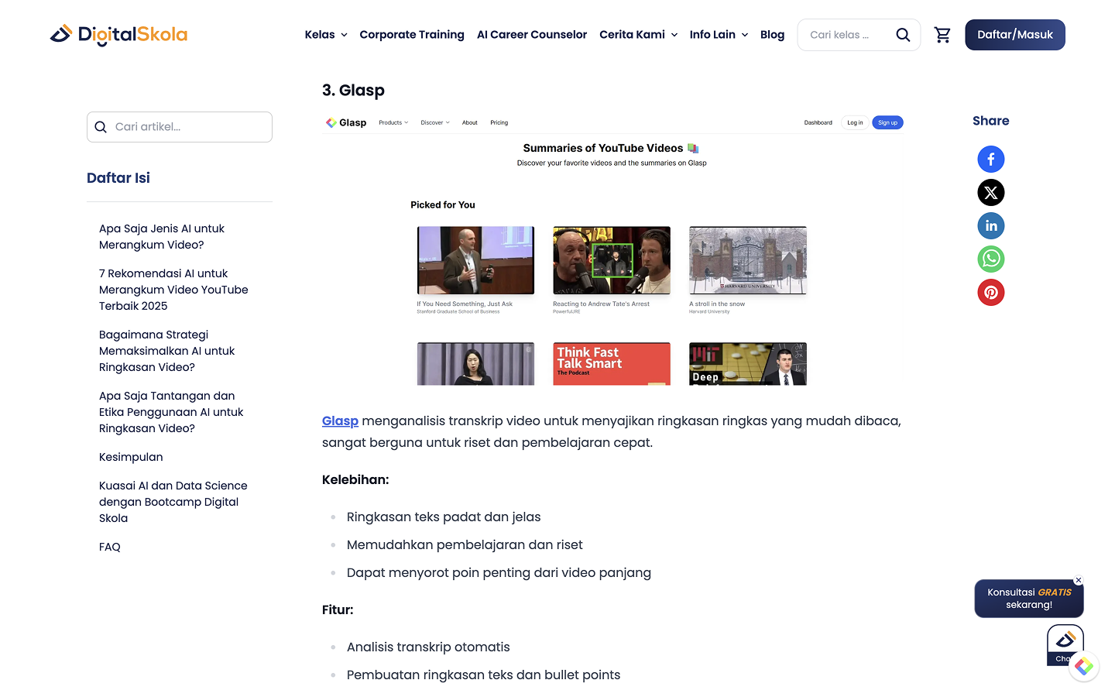This screenshot has height=697, width=1115.
Task: Jump to Tantangan dan Etika section
Action: coord(171,412)
